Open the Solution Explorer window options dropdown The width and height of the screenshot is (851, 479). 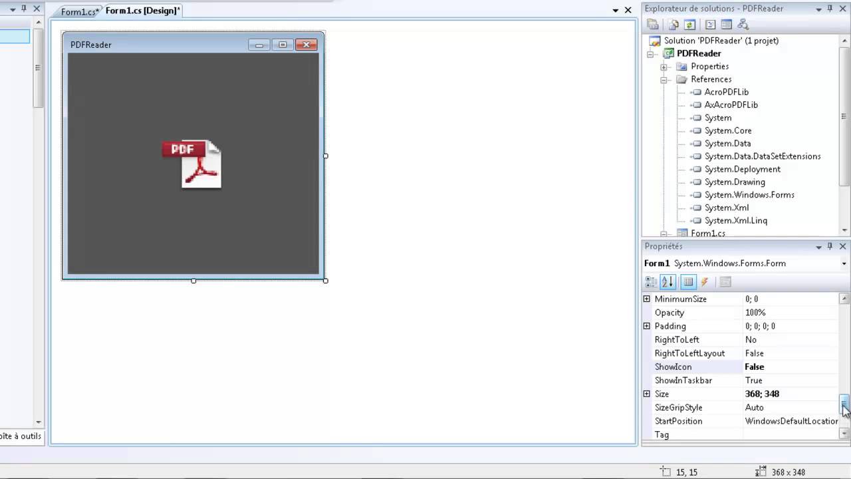tap(818, 9)
